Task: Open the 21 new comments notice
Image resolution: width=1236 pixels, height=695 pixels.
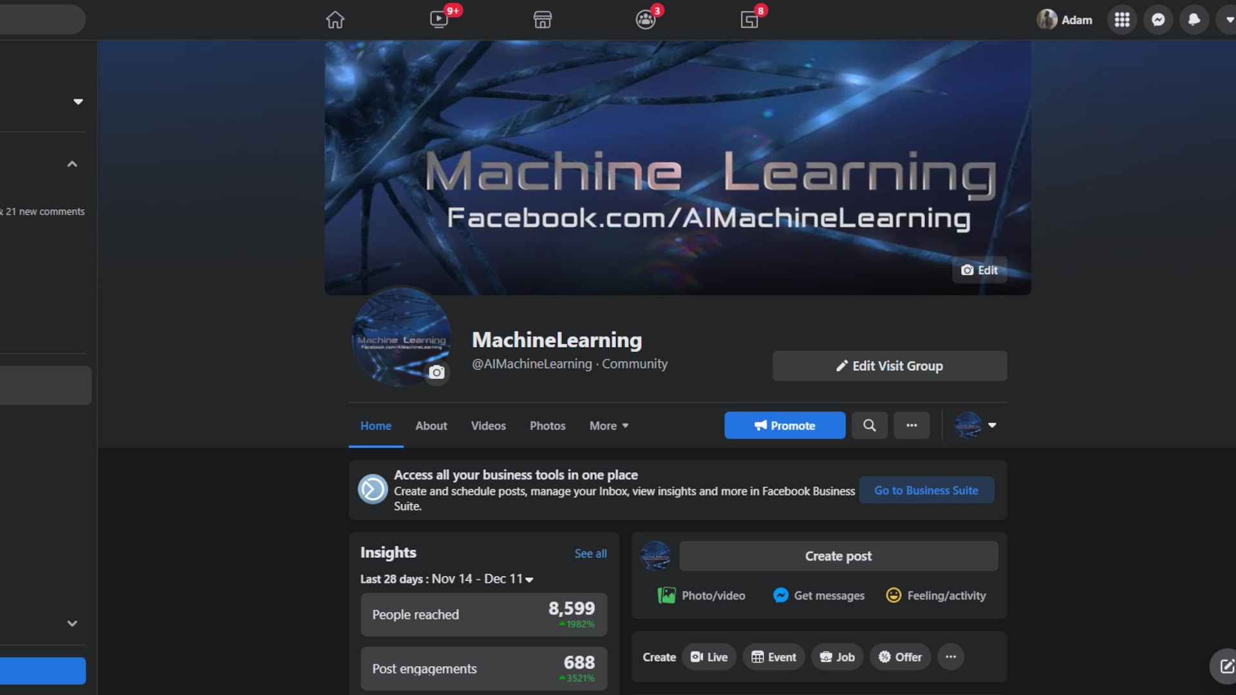Action: click(x=42, y=212)
